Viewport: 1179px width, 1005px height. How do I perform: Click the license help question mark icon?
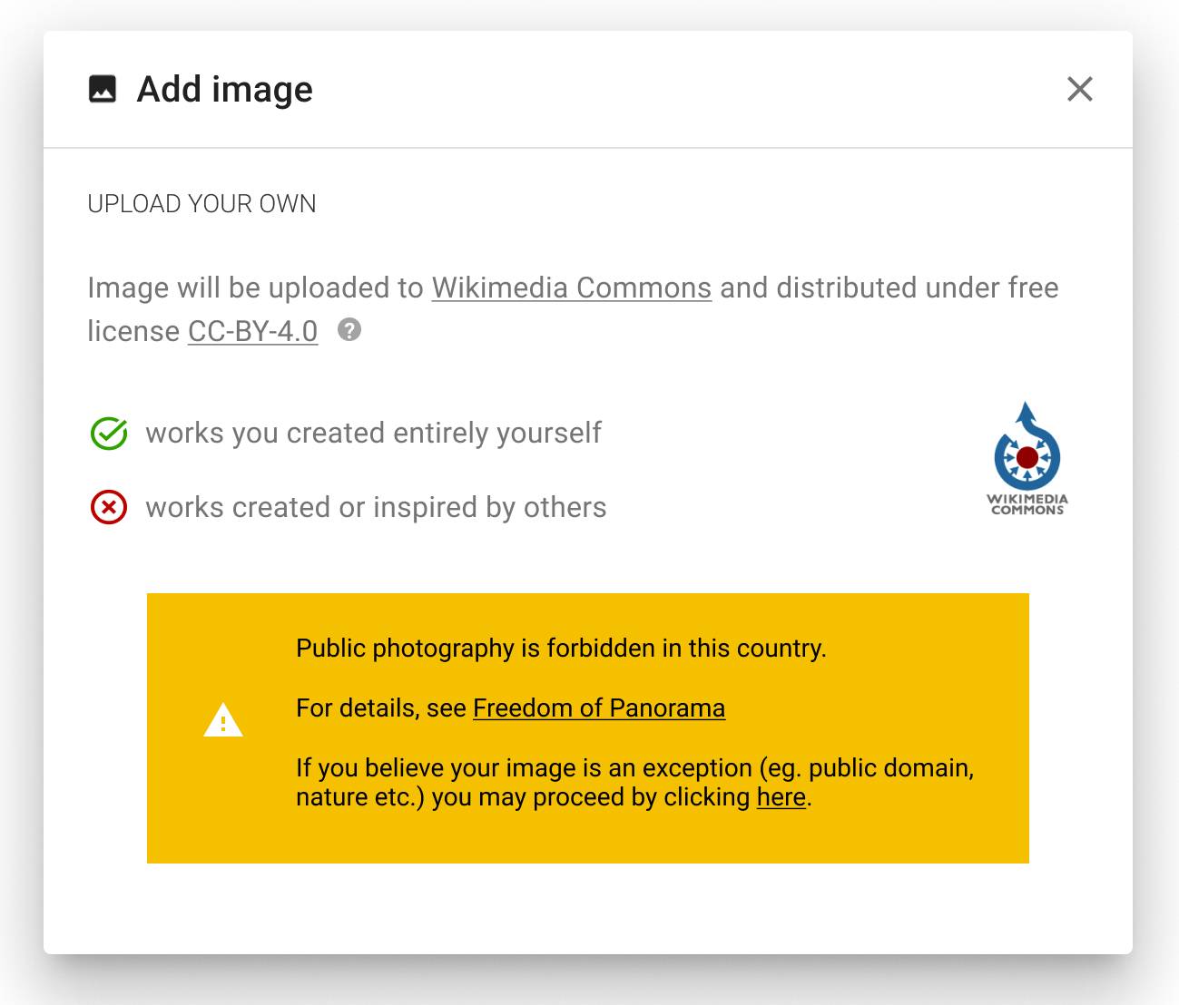pos(349,329)
